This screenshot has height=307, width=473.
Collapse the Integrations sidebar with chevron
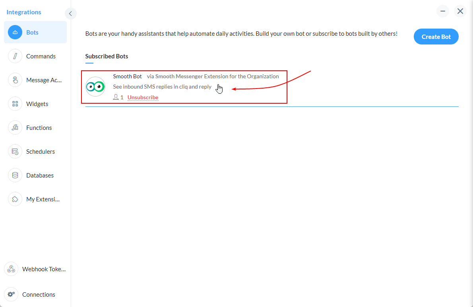(x=71, y=14)
